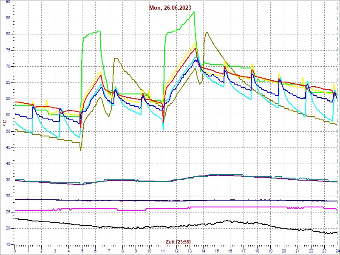
Task: Click hour 0 on the time axis
Action: click(14, 251)
